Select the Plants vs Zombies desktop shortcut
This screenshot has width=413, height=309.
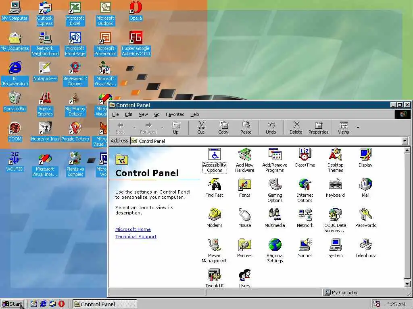[x=75, y=165]
